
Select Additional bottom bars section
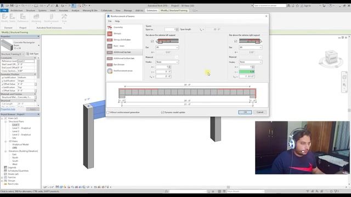coord(124,59)
